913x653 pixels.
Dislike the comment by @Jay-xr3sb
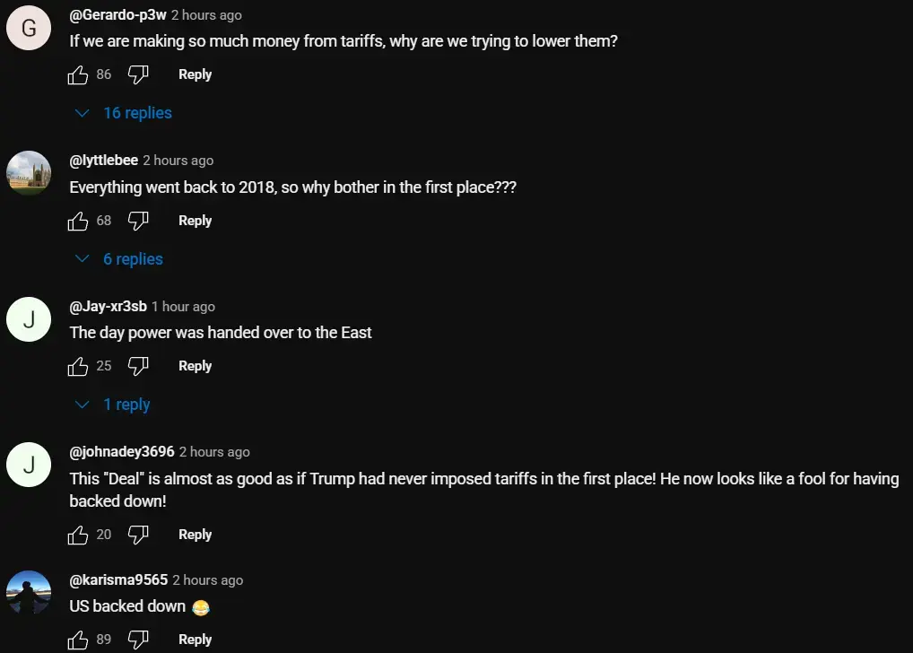point(137,366)
